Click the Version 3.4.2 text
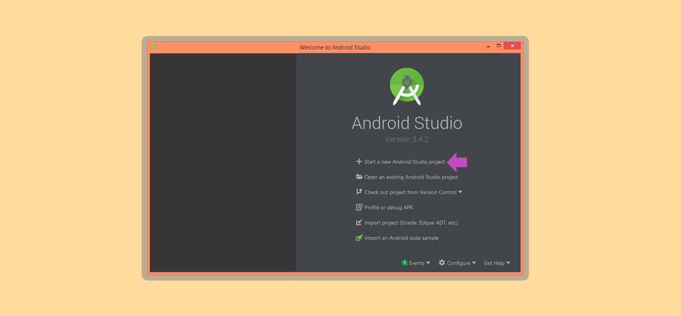 (407, 139)
